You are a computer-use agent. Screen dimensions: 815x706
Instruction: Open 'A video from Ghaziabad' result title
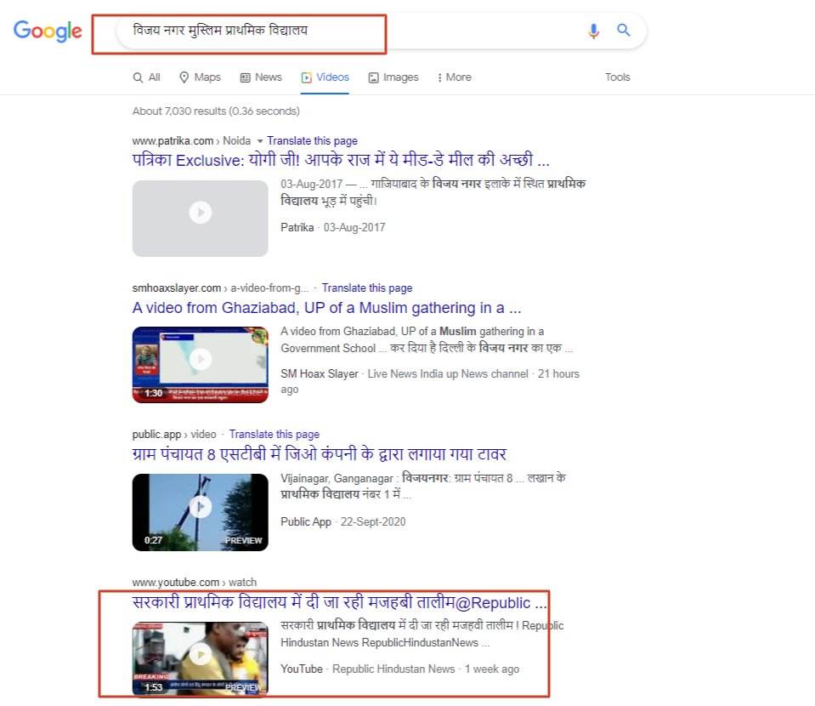coord(326,308)
